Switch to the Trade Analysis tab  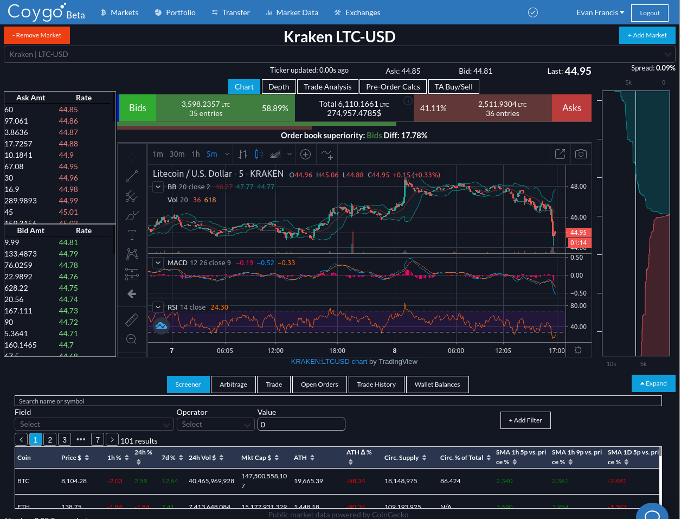point(327,87)
